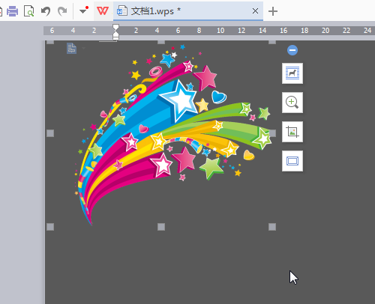Click the picture border frame button

pyautogui.click(x=292, y=161)
